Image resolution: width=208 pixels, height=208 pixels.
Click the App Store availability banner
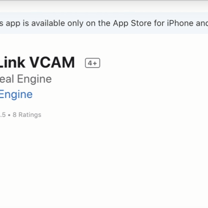(x=104, y=23)
